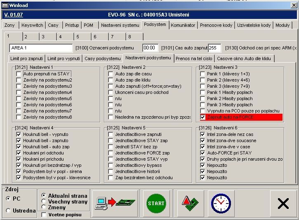
Task: Click the AREA 1 name field
Action: (40, 48)
